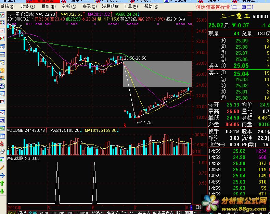Viewport: 270px width, 214px height.
Task: Click the 买盘① price 25.04
Action: coord(241,74)
